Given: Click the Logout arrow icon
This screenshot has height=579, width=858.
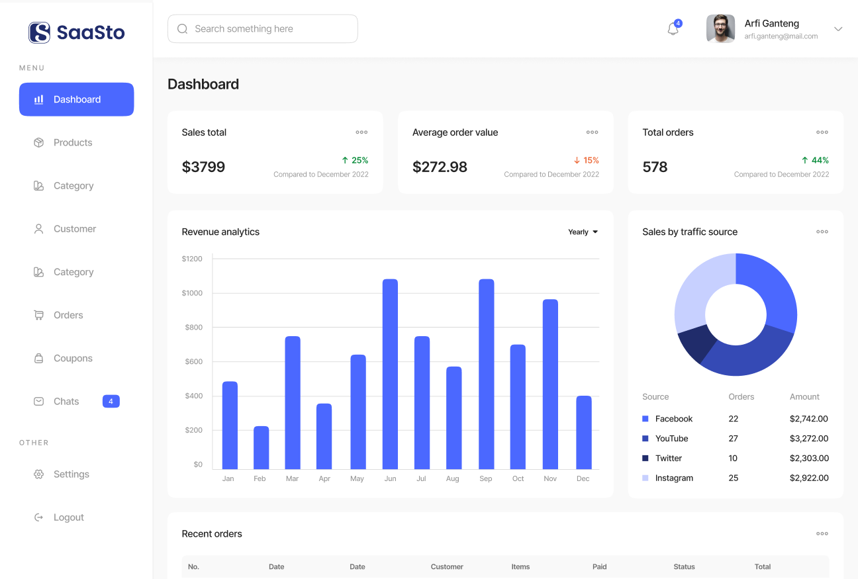Looking at the screenshot, I should [x=39, y=517].
